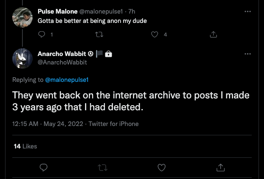Image resolution: width=264 pixels, height=179 pixels.
Task: Like Pulse Malone's tweet
Action: point(155,34)
